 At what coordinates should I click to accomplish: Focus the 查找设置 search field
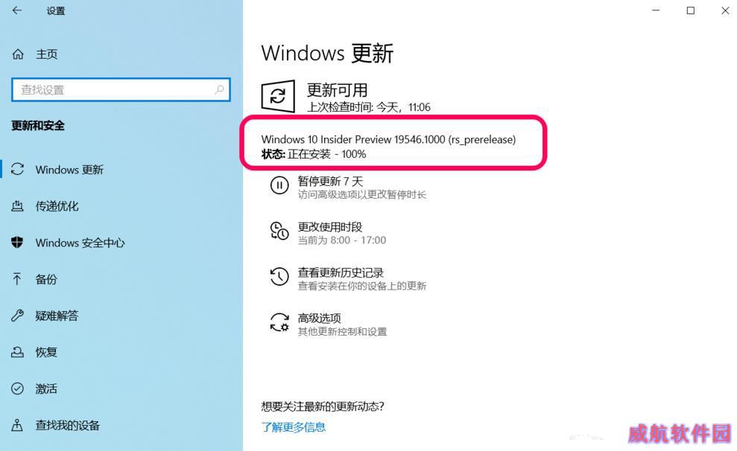(121, 89)
